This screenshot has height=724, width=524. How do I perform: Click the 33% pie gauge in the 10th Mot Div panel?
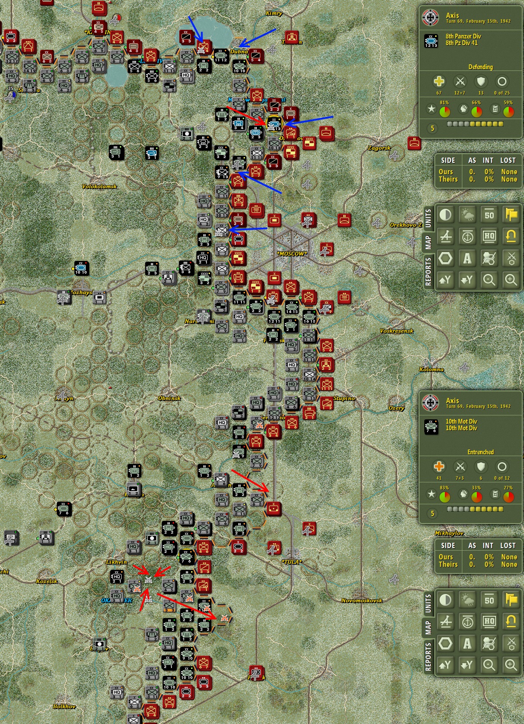tap(477, 497)
